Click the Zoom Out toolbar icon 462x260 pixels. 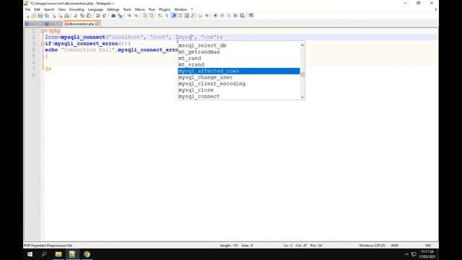pos(136,16)
